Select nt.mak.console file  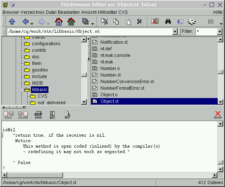[115, 55]
